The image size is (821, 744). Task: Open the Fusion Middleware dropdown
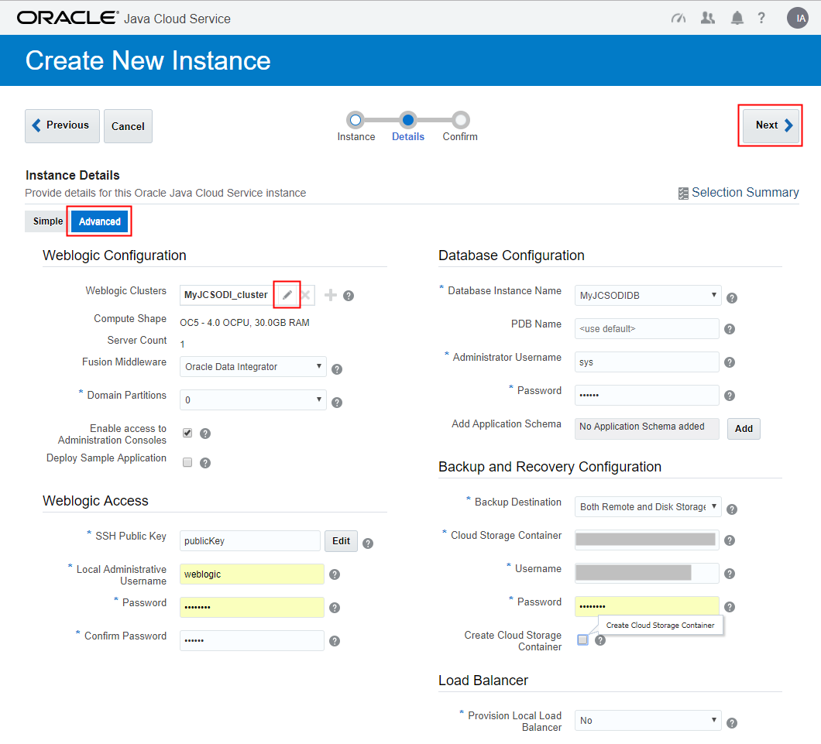(252, 366)
